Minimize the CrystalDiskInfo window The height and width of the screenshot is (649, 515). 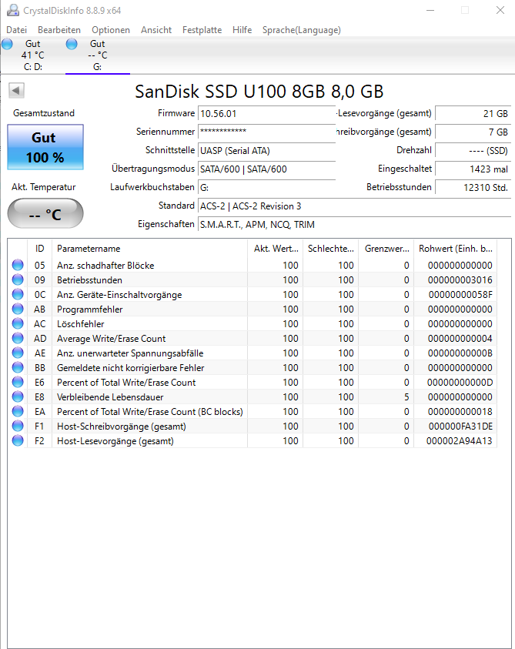430,10
